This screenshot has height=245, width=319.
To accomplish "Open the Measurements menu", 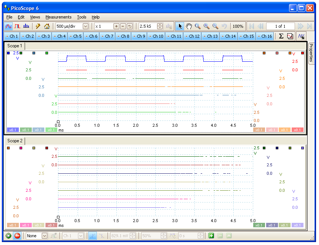I will point(58,17).
